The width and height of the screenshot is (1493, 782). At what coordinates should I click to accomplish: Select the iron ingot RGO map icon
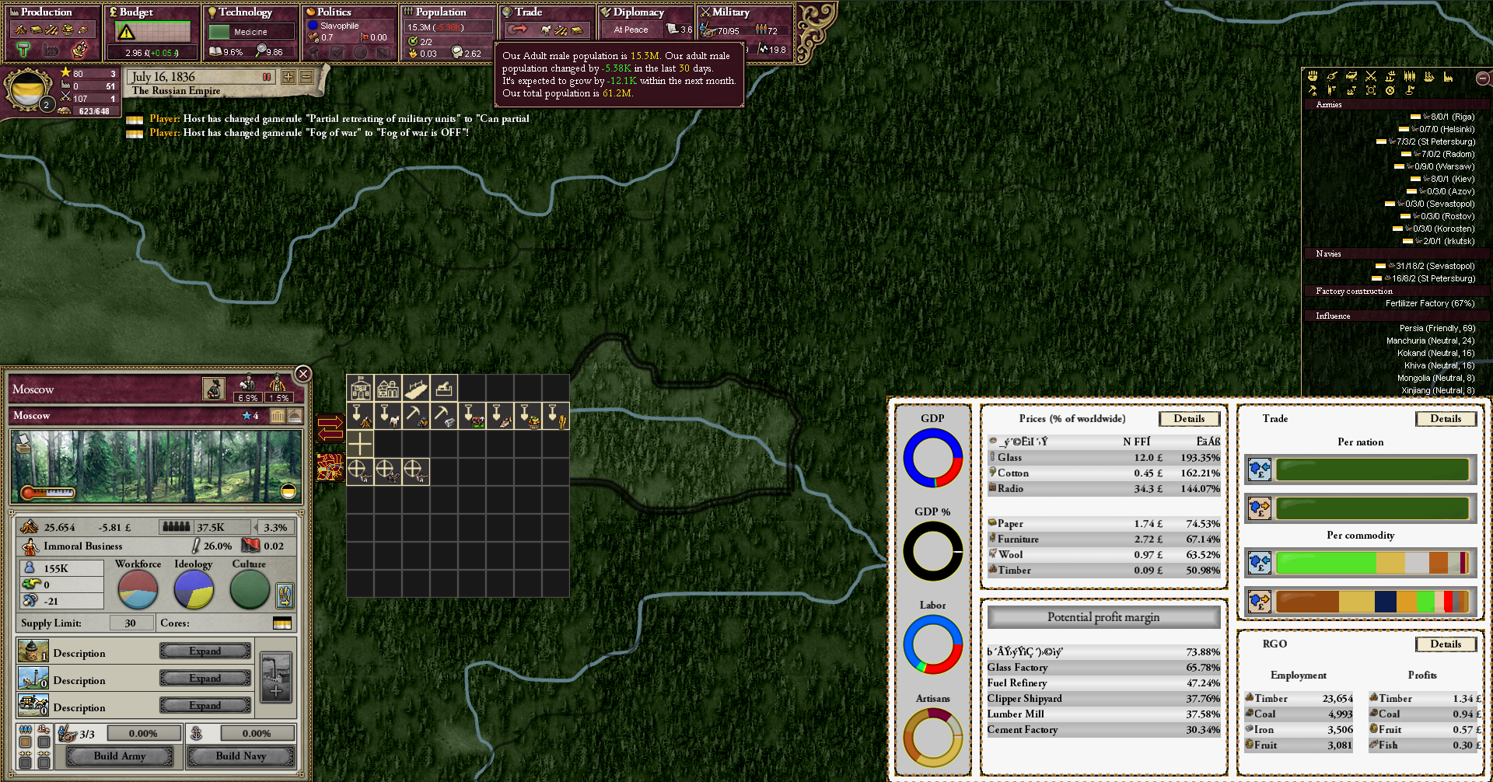[444, 416]
